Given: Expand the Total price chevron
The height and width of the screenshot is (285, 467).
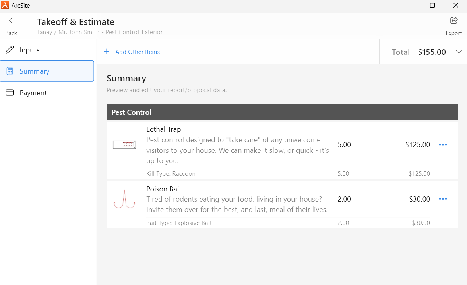Looking at the screenshot, I should coord(459,52).
